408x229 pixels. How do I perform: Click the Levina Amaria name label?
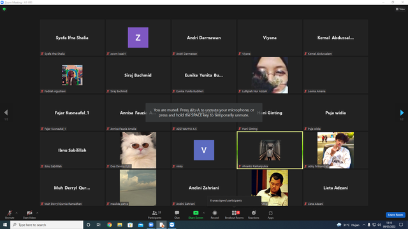(316, 91)
